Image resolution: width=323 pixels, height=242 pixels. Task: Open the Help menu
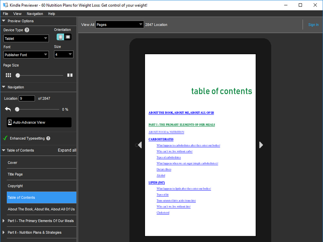coord(51,14)
